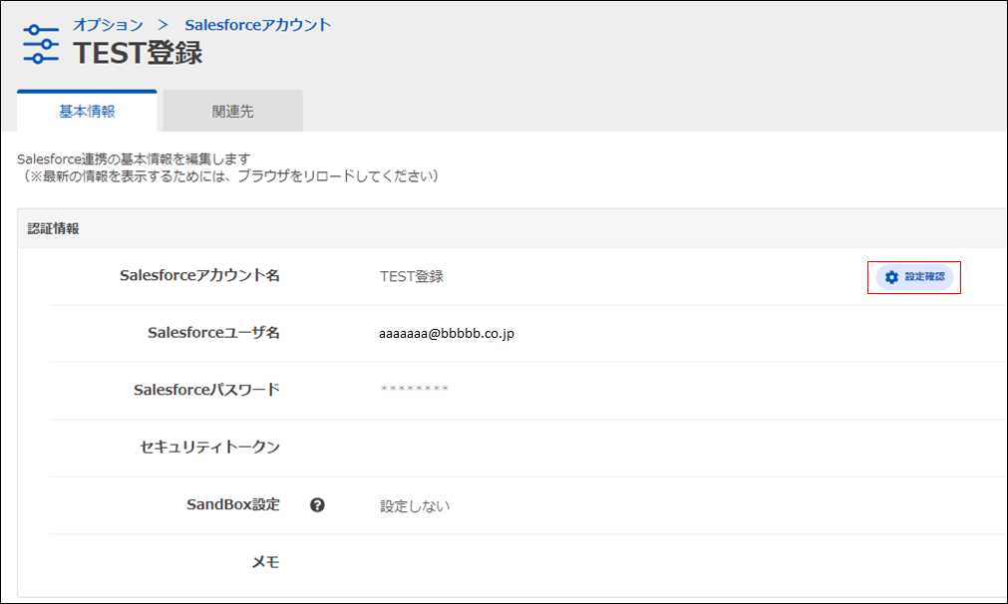Click the Salesforceアカウント名 label

tap(200, 276)
